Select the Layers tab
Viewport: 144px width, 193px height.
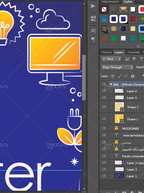pyautogui.click(x=119, y=53)
